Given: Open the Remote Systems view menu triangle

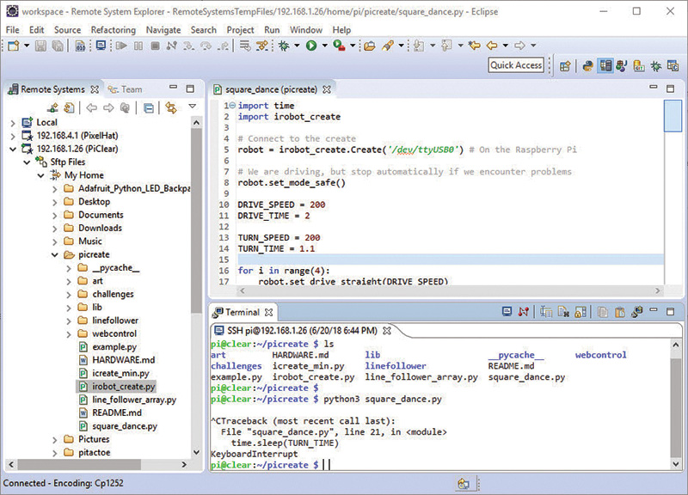Looking at the screenshot, I should pyautogui.click(x=192, y=107).
